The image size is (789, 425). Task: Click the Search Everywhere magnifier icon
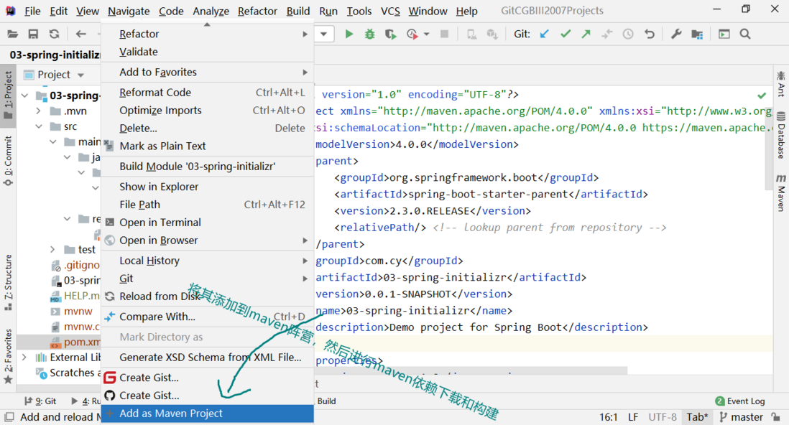tap(745, 34)
